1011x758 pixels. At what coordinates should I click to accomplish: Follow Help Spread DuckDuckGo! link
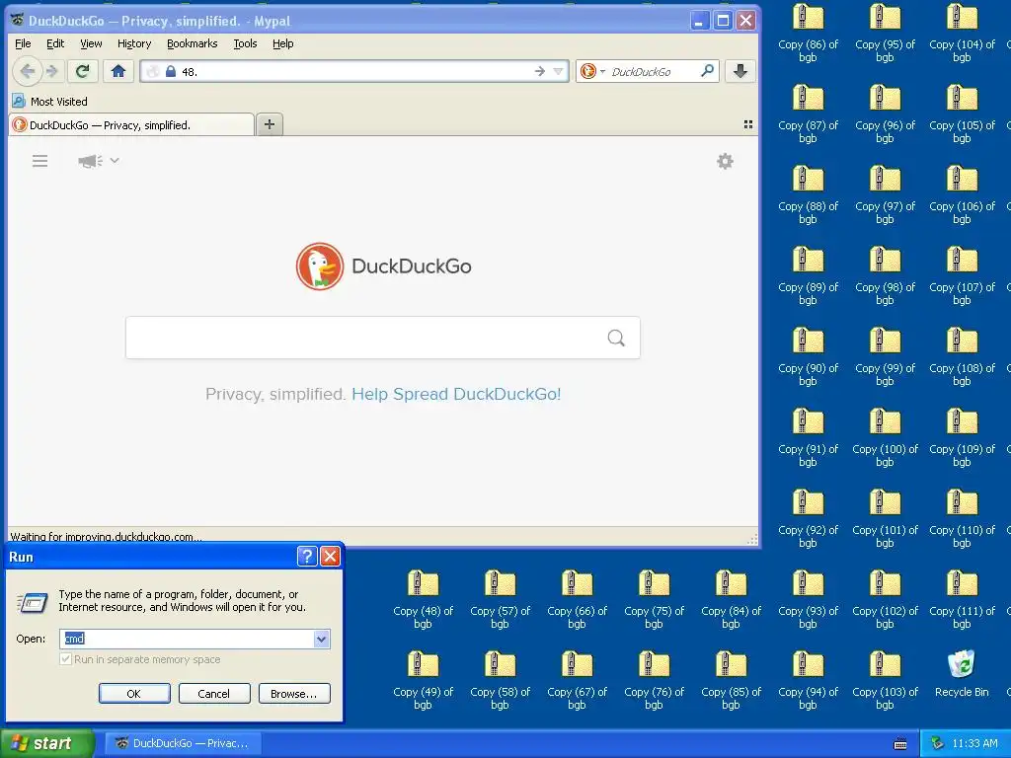(456, 394)
